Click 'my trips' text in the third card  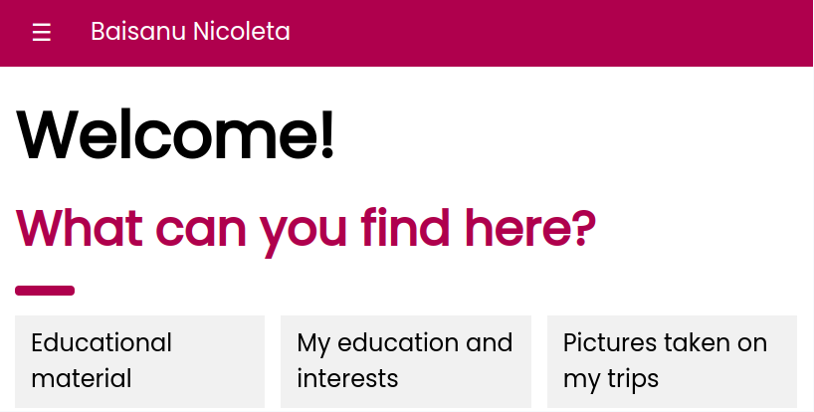pyautogui.click(x=611, y=379)
